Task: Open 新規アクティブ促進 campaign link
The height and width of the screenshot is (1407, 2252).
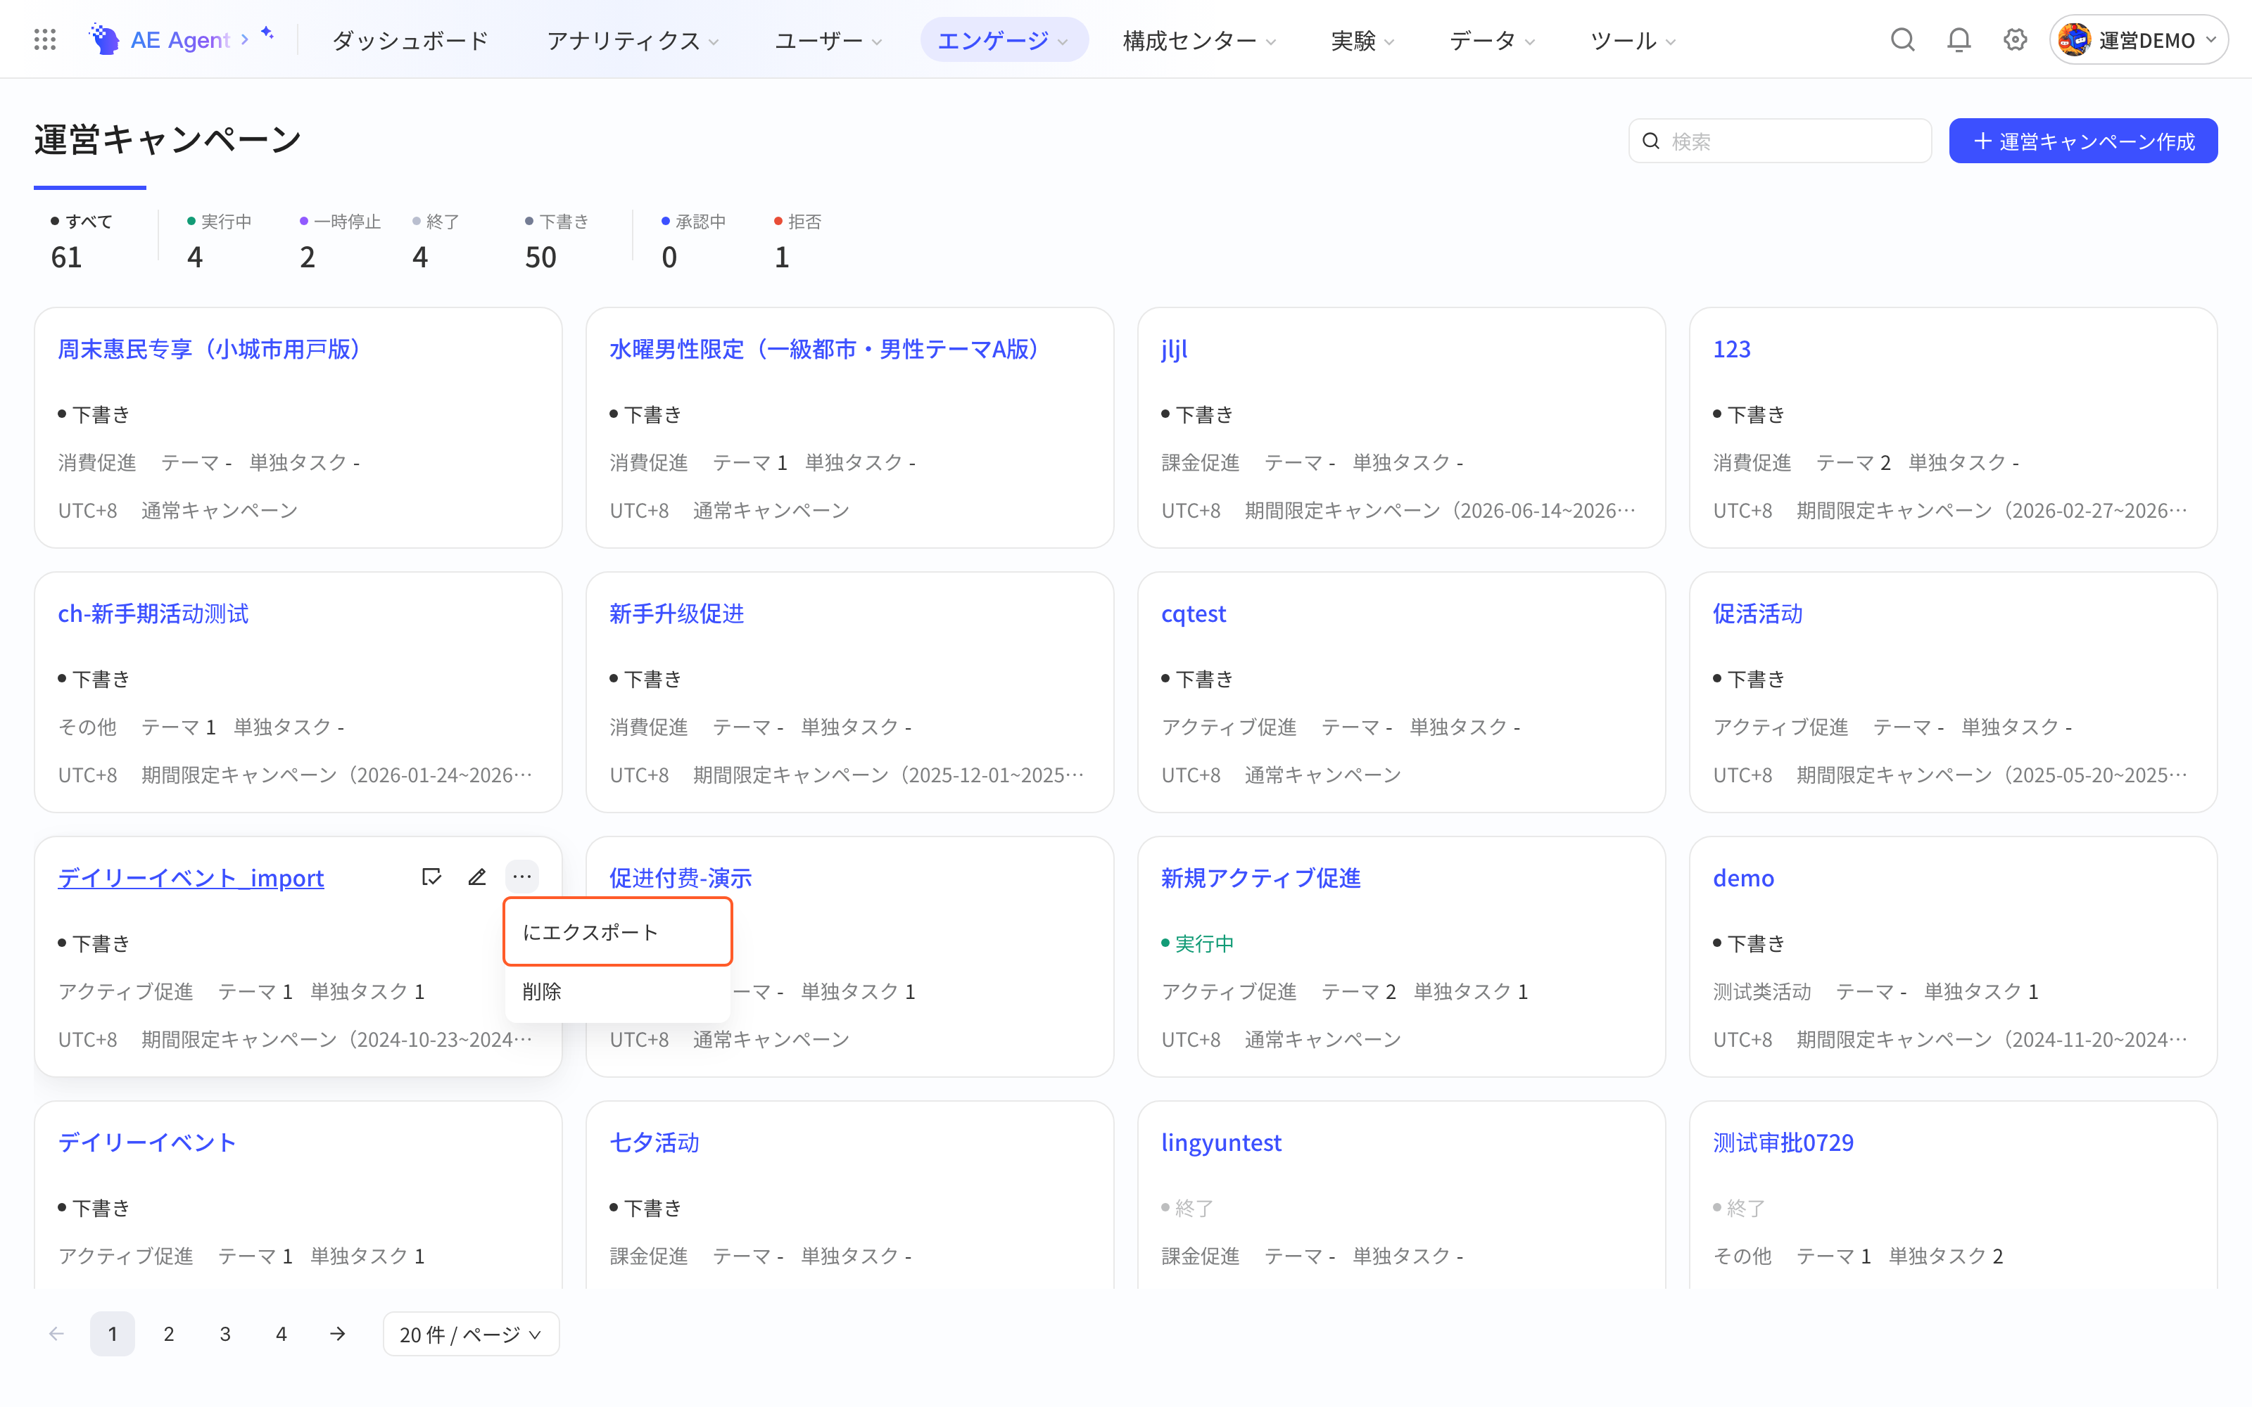Action: (1260, 877)
